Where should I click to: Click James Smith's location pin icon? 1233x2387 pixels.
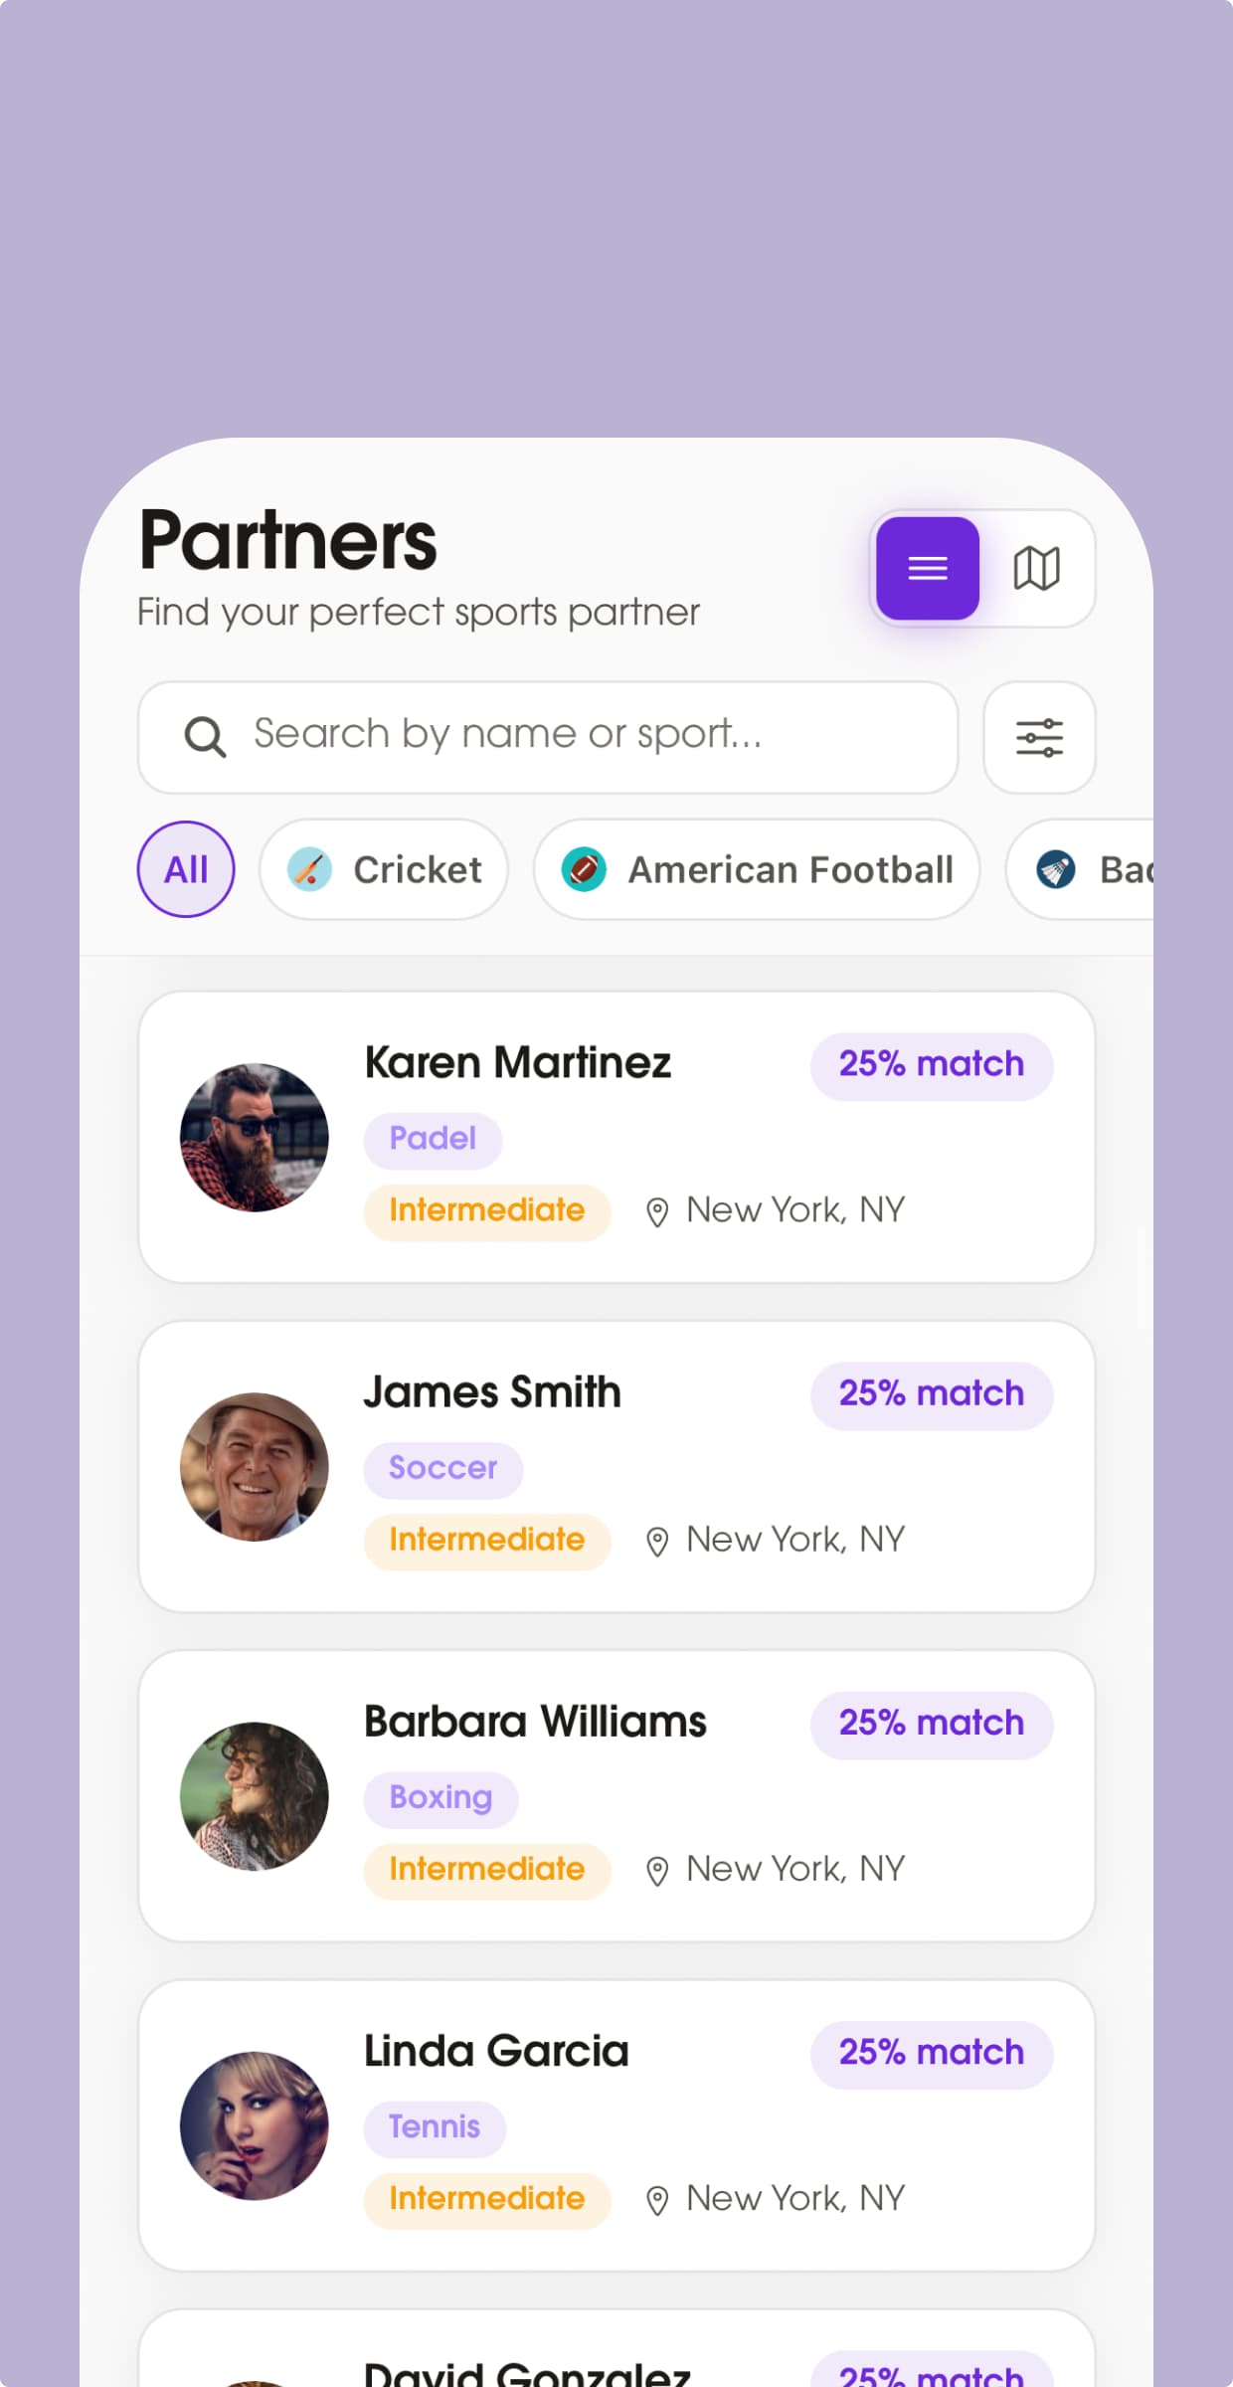click(656, 1542)
